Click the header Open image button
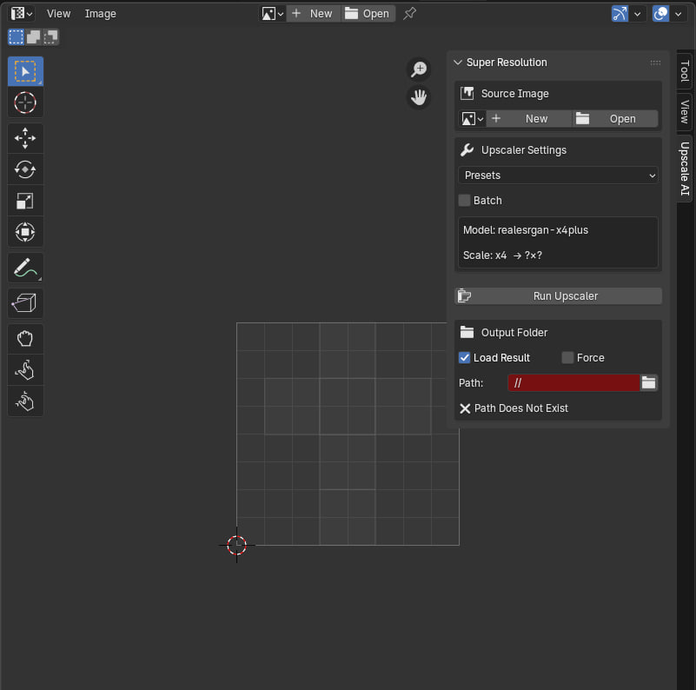696x690 pixels. (x=368, y=14)
